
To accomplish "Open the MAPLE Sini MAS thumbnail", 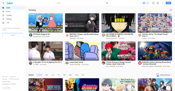I will point(82,23).
